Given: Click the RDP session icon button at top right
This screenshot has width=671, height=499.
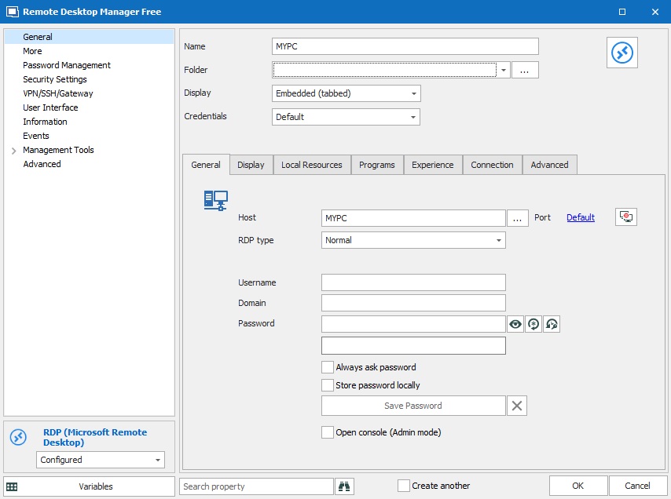Looking at the screenshot, I should pyautogui.click(x=622, y=53).
